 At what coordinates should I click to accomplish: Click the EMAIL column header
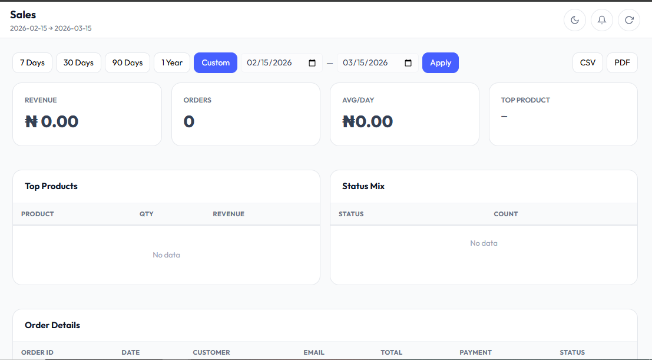click(x=314, y=352)
